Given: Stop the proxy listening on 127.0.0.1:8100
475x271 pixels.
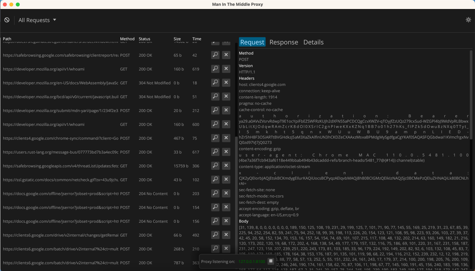Looking at the screenshot, I should click(x=271, y=261).
